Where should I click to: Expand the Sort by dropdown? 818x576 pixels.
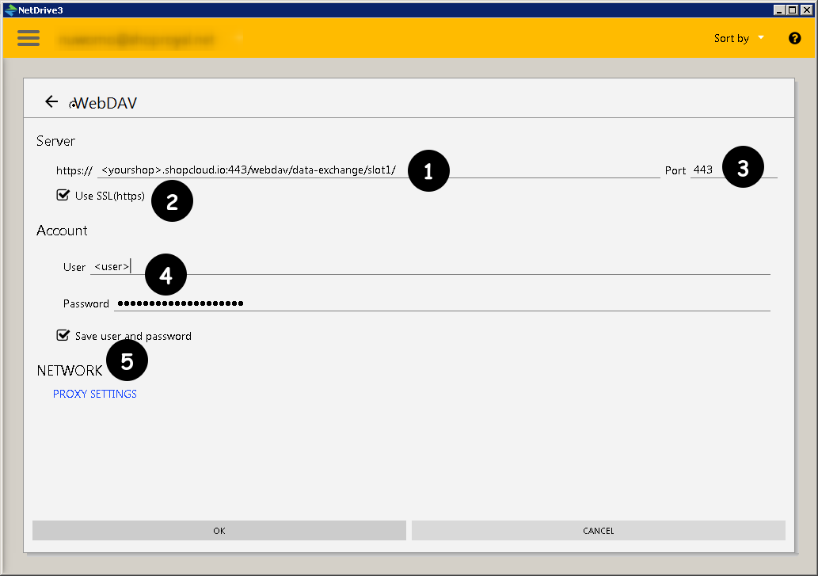[739, 38]
